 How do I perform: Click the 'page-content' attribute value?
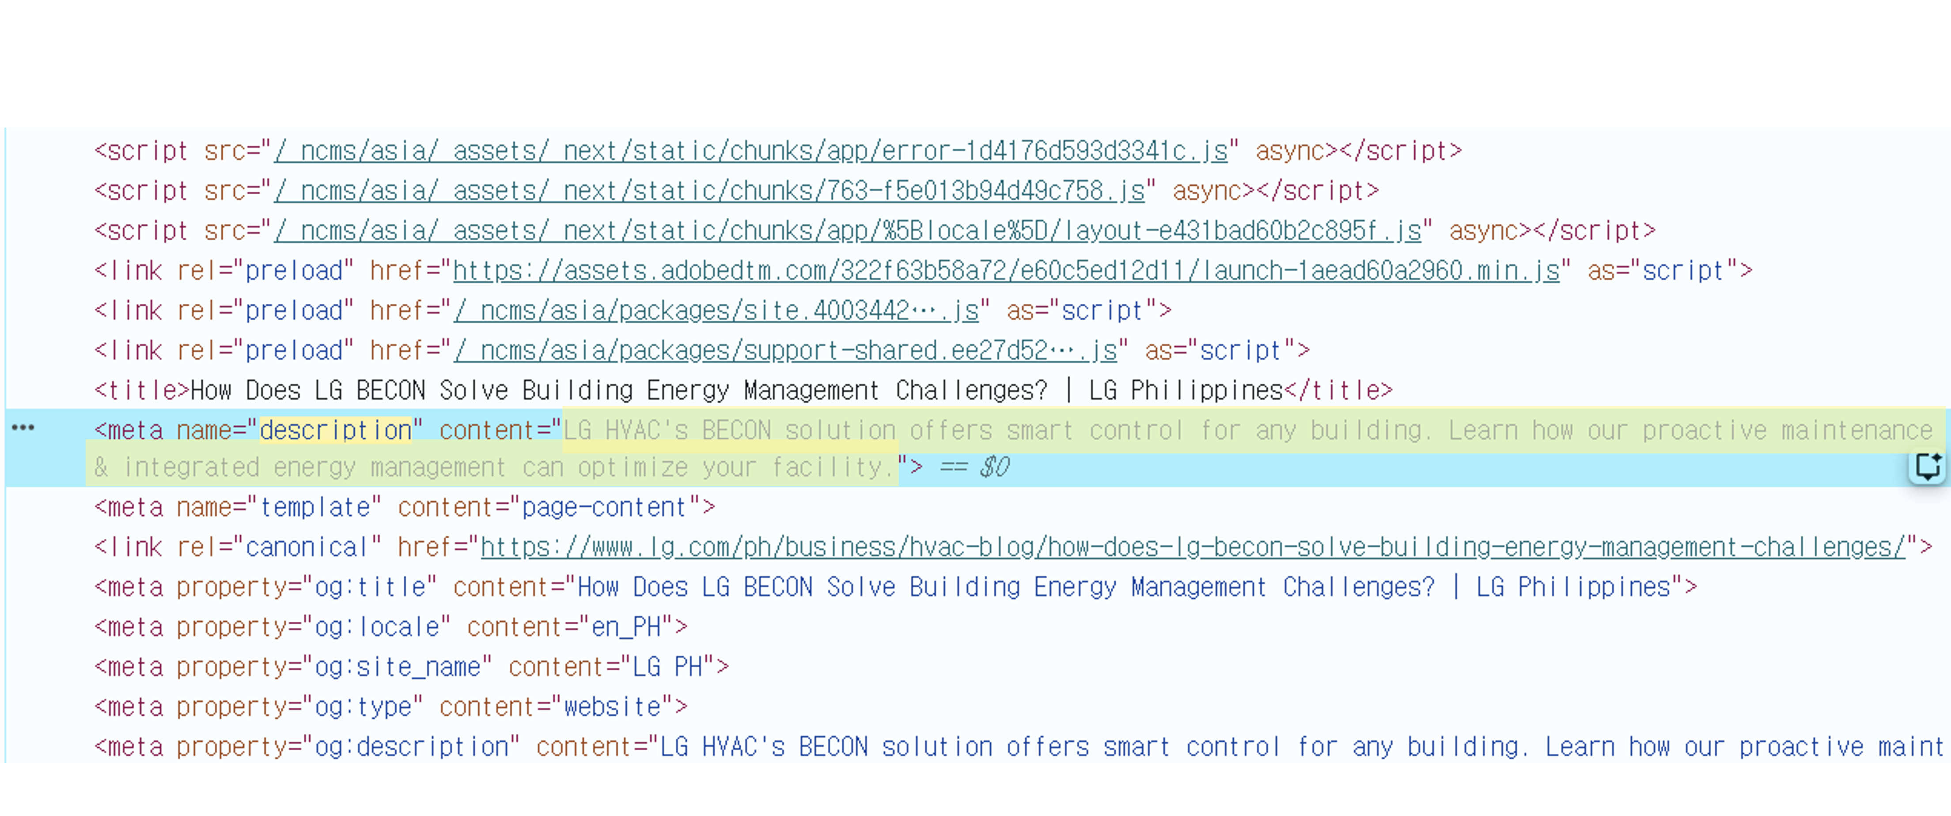click(x=604, y=507)
